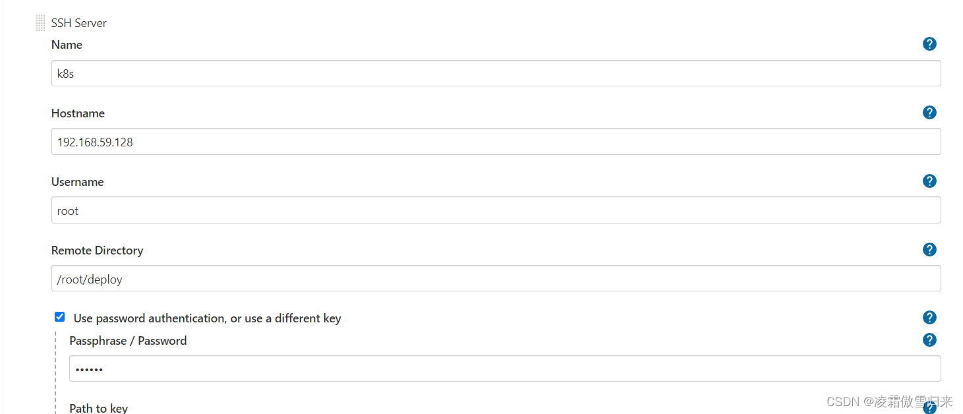Click the Passphrase / Password label
Screen dimensions: 963x414
click(x=128, y=341)
